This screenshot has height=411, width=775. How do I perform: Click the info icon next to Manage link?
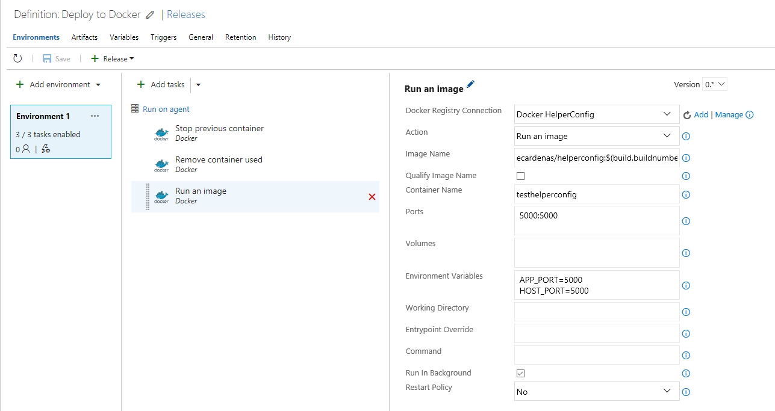tap(750, 114)
